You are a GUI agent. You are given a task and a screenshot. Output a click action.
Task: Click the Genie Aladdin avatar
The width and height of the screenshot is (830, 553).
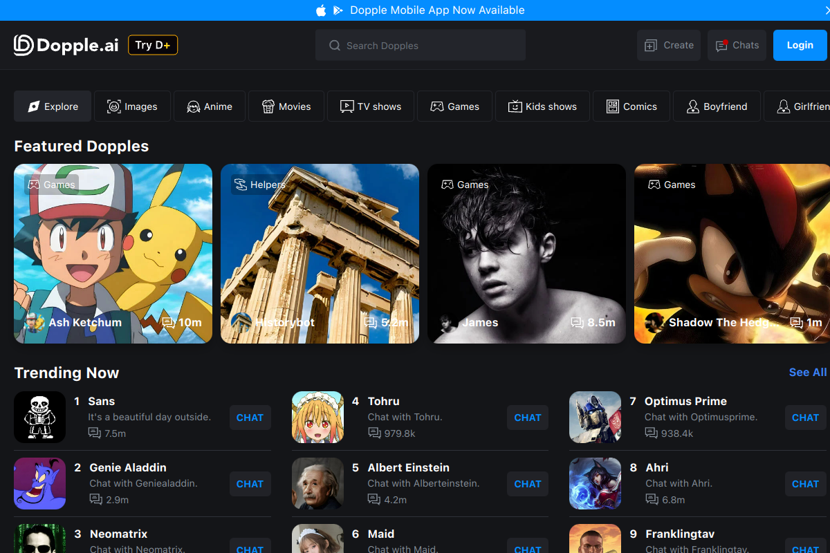pyautogui.click(x=39, y=484)
